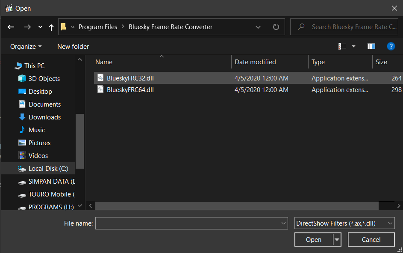Select the SIMPAN DATA drive

(x=52, y=182)
